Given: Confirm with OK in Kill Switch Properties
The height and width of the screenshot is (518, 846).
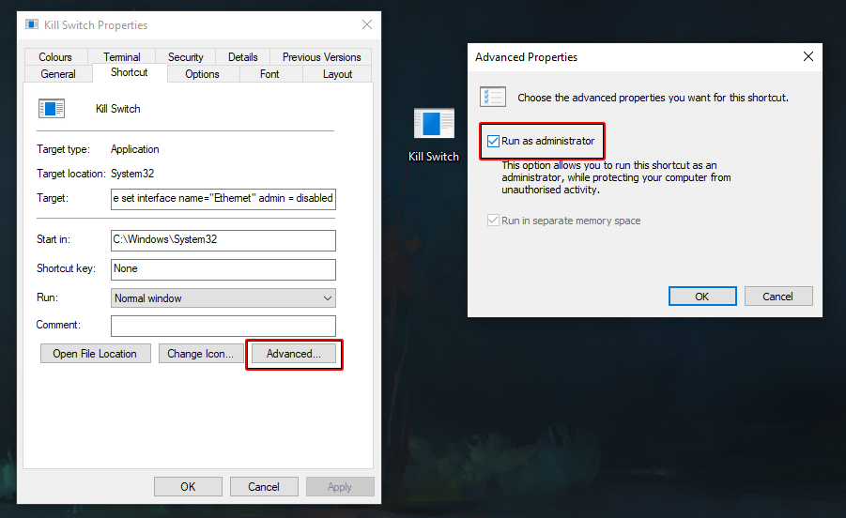Looking at the screenshot, I should 188,487.
